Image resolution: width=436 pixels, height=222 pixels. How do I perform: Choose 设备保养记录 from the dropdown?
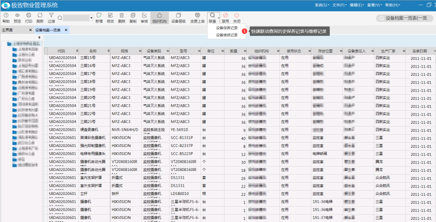[x=227, y=28]
